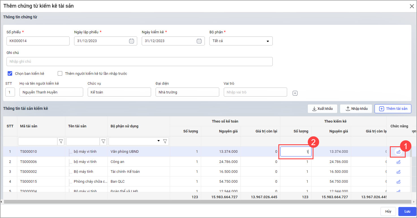Click edit icon for asset TS000015
The height and width of the screenshot is (218, 417).
tap(398, 182)
